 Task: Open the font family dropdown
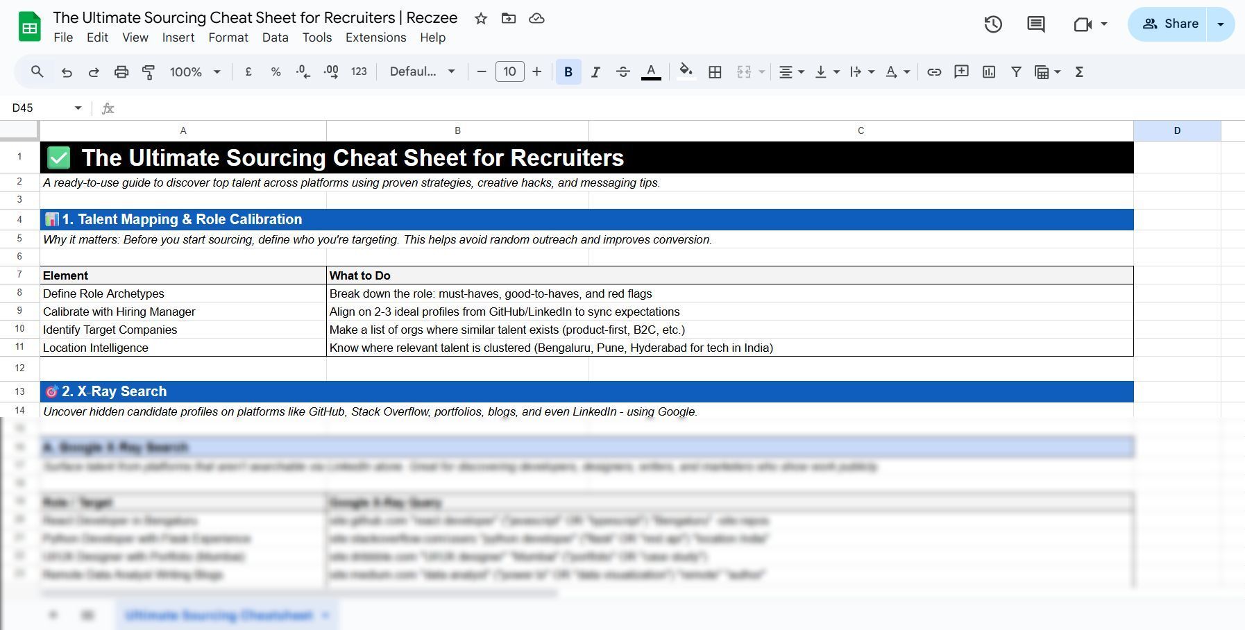click(x=422, y=71)
